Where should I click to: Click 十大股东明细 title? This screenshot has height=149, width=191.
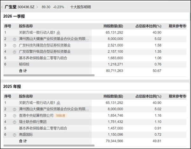(x=81, y=7)
